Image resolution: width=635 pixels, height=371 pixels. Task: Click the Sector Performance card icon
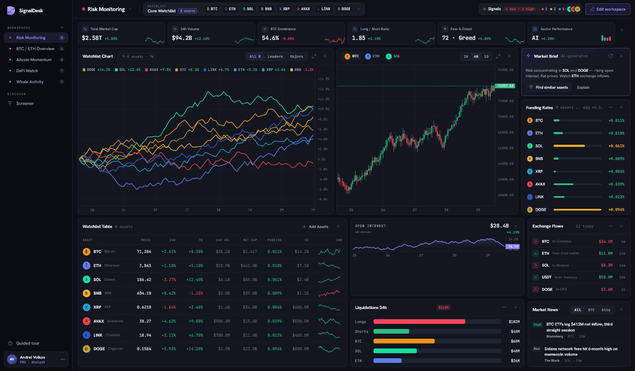[535, 29]
